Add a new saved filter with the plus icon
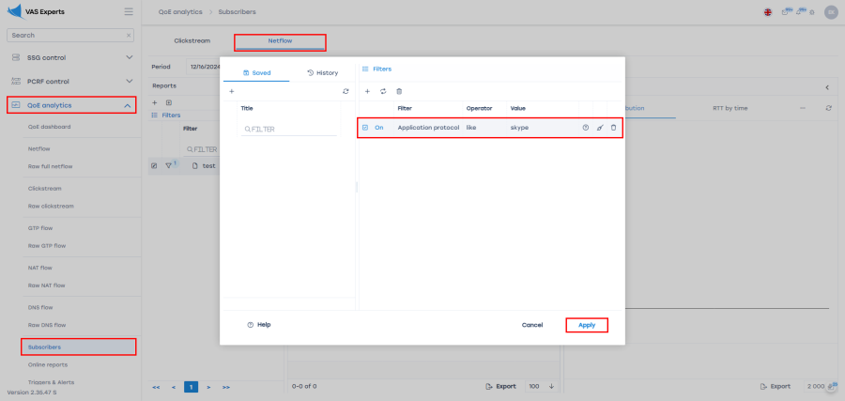 (x=232, y=91)
